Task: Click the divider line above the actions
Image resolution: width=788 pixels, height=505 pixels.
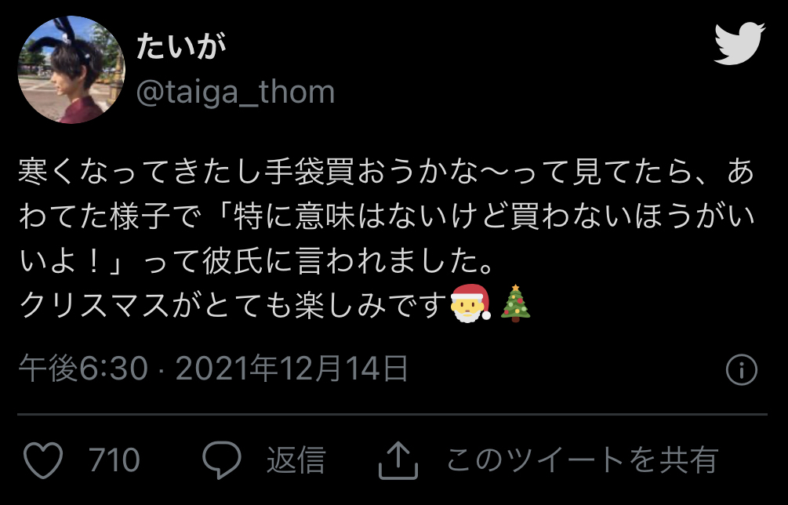Action: coord(393,415)
